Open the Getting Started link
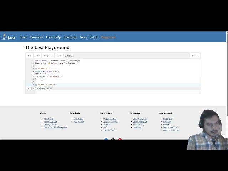This screenshot has width=228, height=171. pyautogui.click(x=50, y=124)
